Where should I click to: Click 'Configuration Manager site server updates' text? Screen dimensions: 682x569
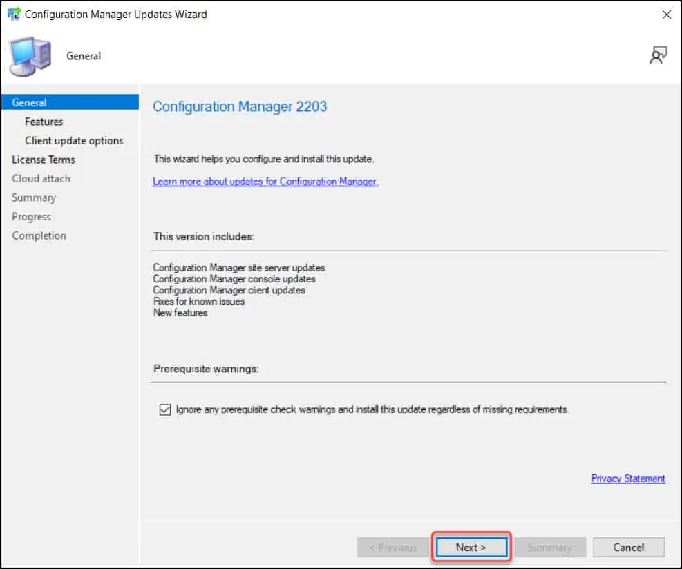click(x=239, y=268)
